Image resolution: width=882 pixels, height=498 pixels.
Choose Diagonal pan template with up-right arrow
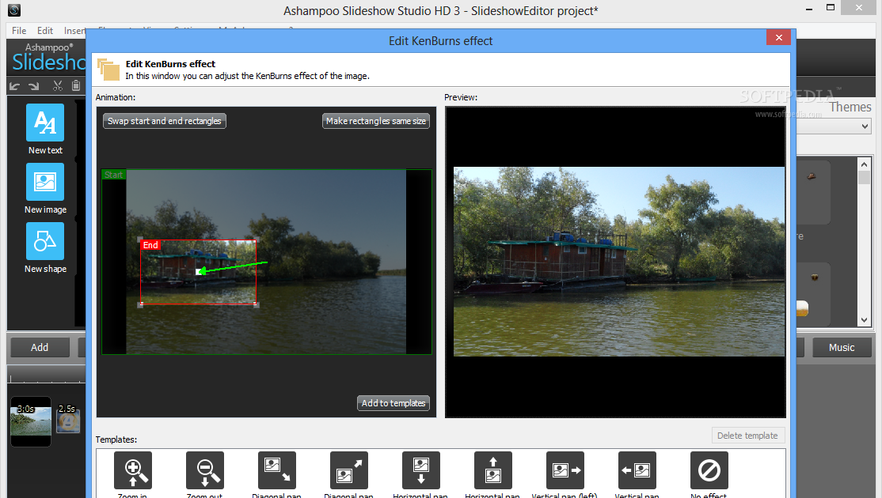(x=348, y=470)
